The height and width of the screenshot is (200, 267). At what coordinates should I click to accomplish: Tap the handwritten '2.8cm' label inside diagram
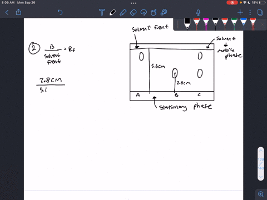(184, 83)
